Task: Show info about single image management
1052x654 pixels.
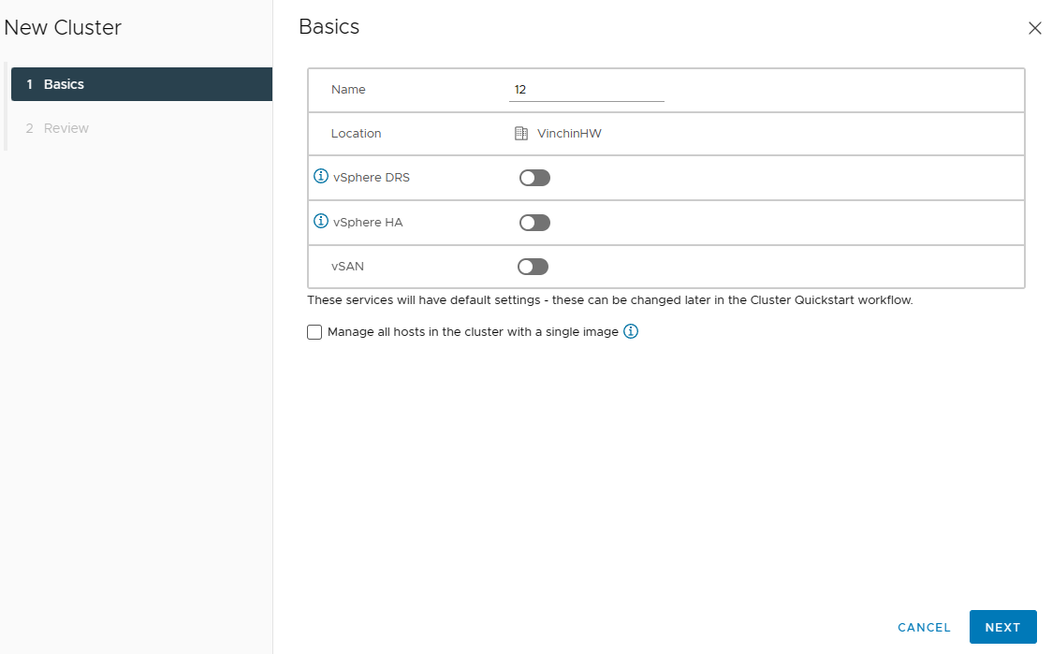Action: pos(631,331)
